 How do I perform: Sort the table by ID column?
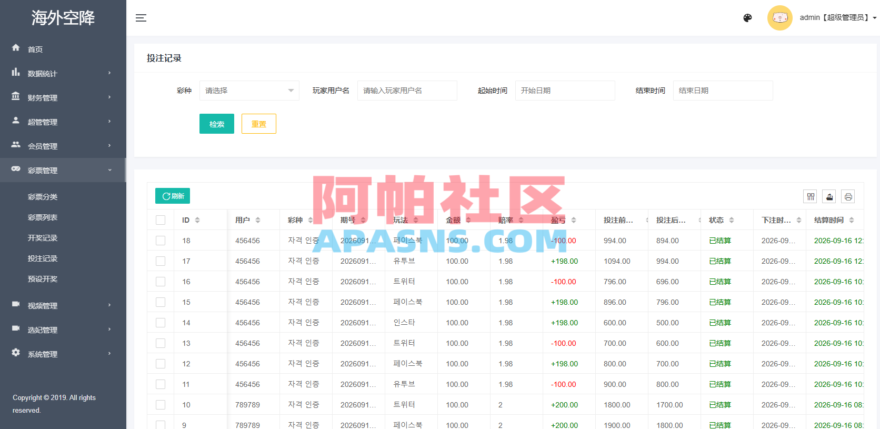(x=197, y=220)
